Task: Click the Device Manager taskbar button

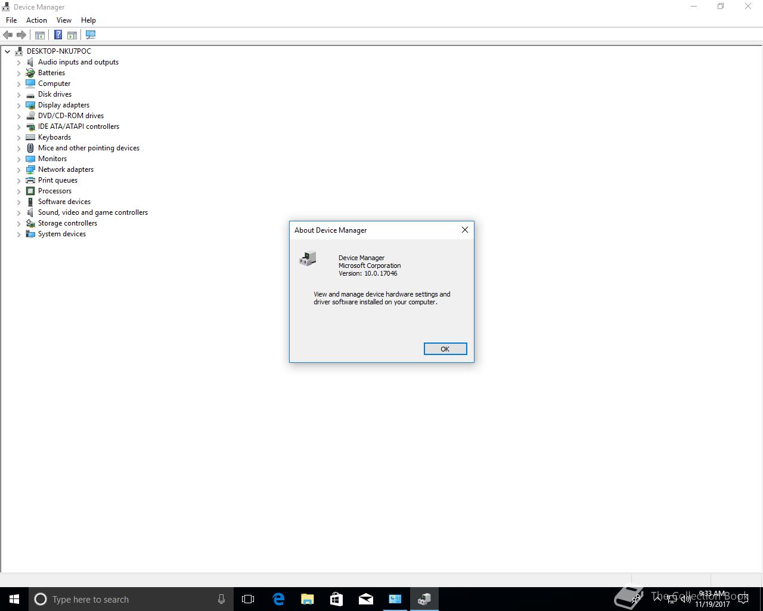Action: coord(424,599)
